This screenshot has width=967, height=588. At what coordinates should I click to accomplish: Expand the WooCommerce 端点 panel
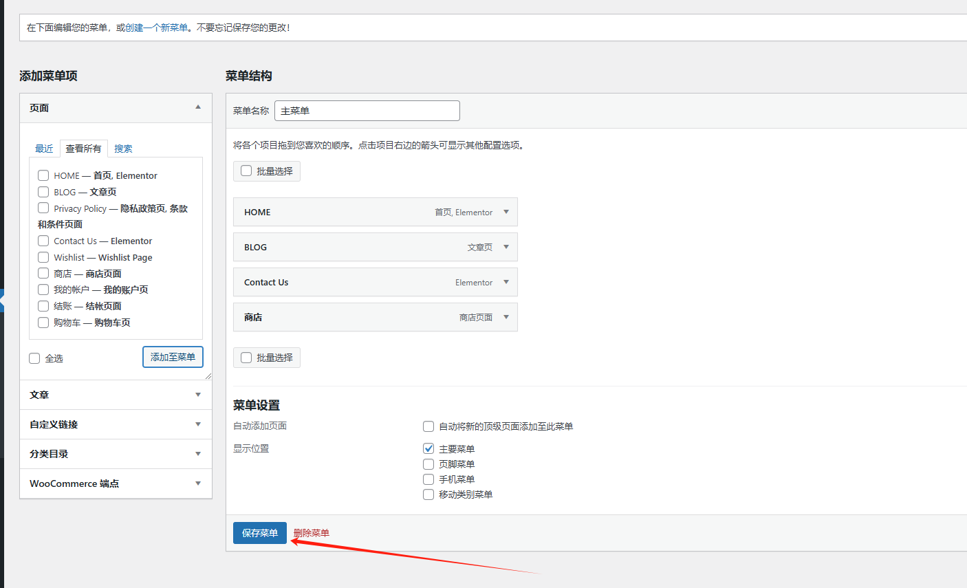coord(198,483)
